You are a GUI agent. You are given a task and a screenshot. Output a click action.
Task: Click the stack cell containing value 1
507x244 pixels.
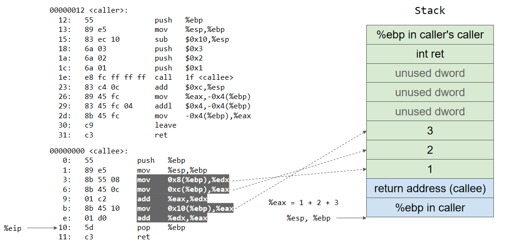tap(430, 169)
